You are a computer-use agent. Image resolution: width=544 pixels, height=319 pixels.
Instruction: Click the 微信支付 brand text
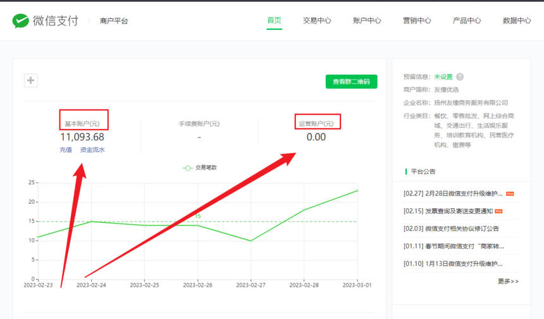56,21
